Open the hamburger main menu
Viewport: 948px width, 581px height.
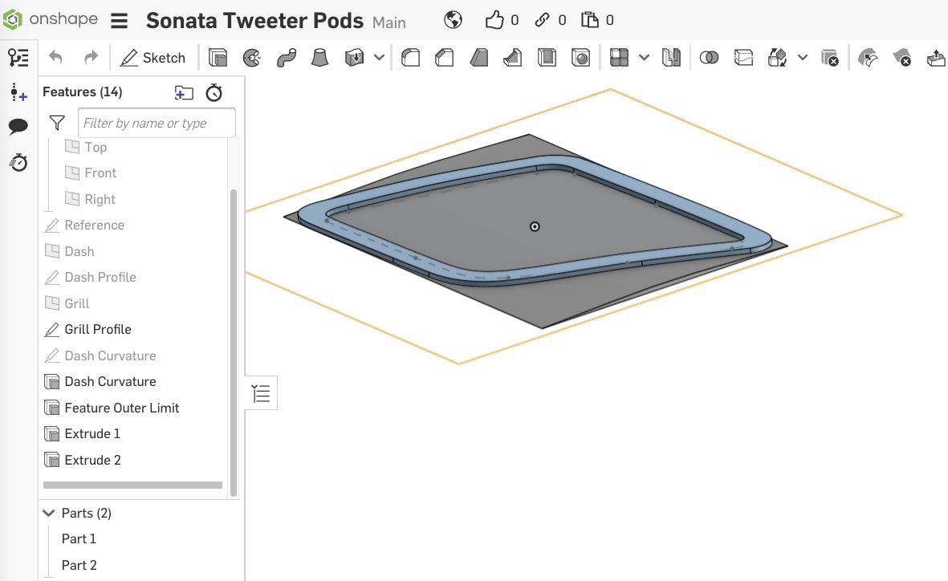tap(119, 21)
